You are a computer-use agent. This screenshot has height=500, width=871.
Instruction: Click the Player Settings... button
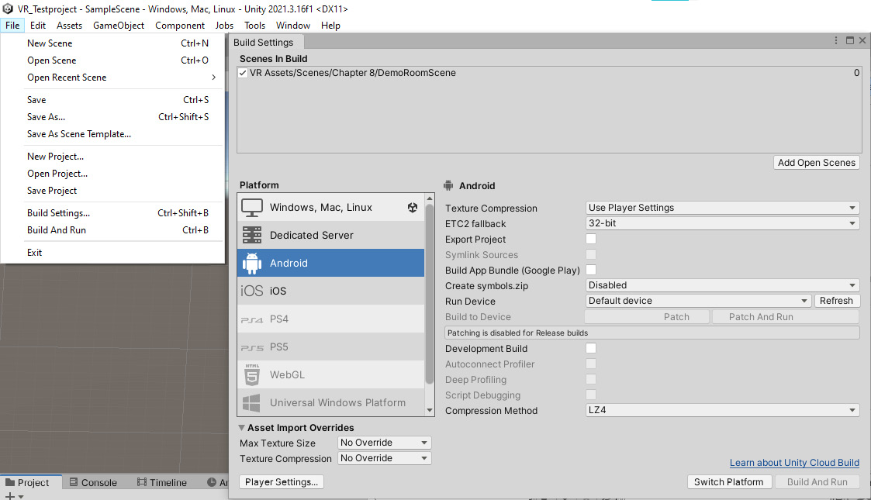tap(282, 481)
